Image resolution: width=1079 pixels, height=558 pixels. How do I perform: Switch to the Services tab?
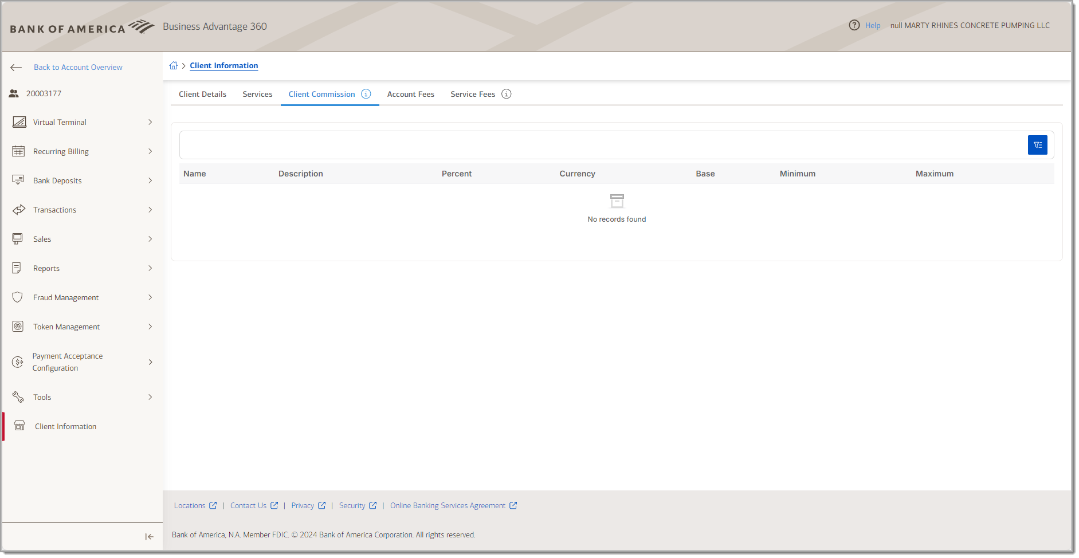pyautogui.click(x=257, y=94)
